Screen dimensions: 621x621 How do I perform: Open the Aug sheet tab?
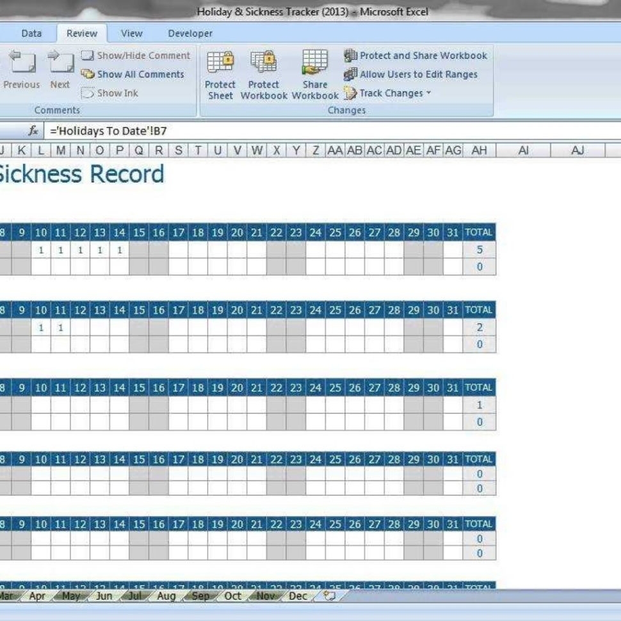tap(166, 597)
